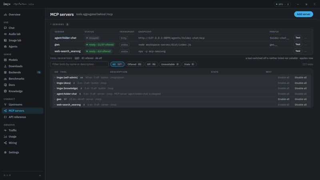Open the Knowledge database icon
The width and height of the screenshot is (320, 180).
coord(5,91)
